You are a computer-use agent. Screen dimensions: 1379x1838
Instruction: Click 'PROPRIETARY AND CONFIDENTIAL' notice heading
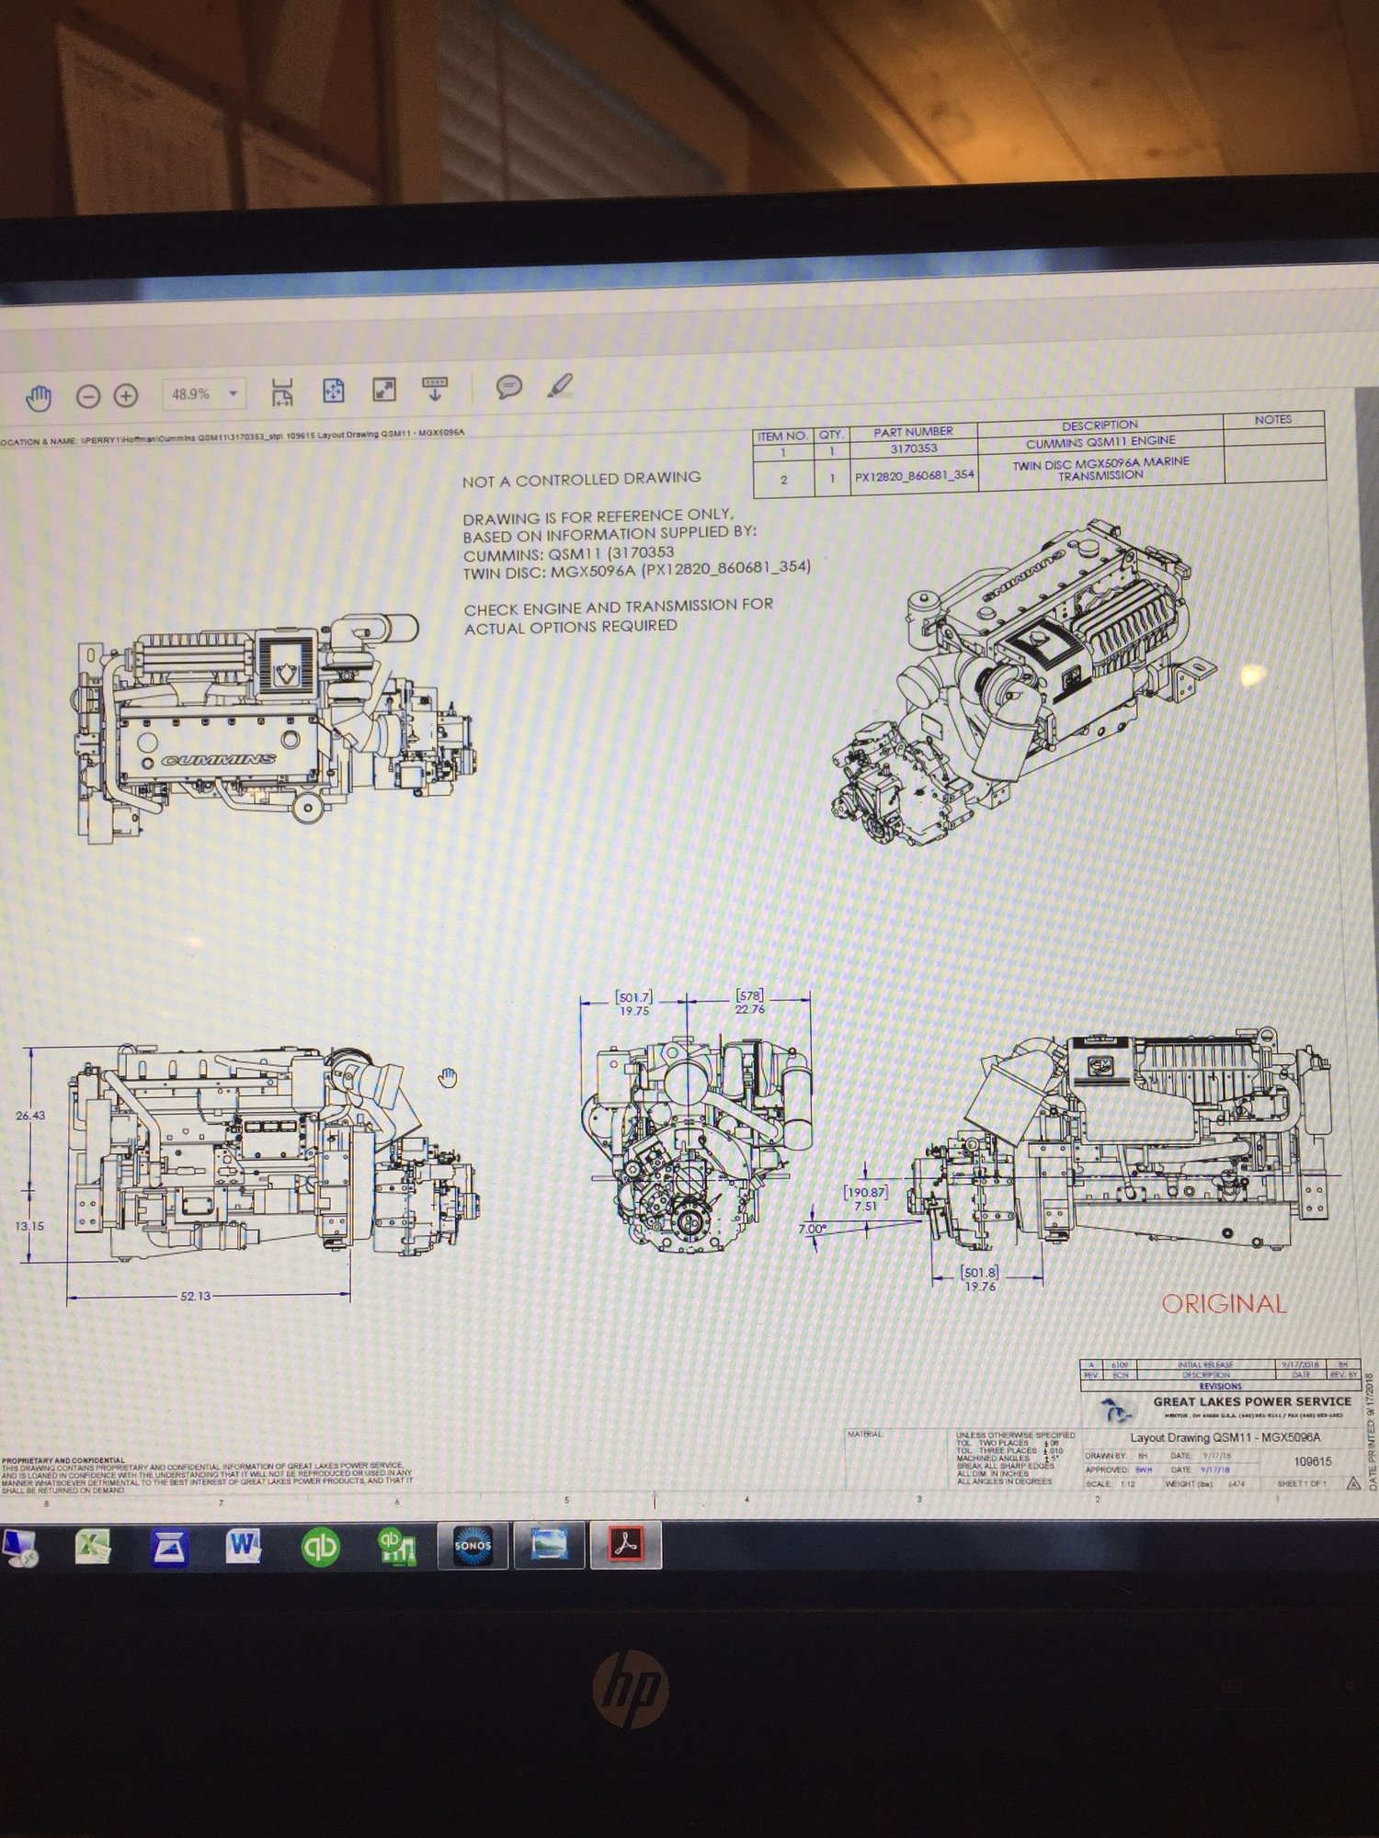click(x=63, y=1460)
